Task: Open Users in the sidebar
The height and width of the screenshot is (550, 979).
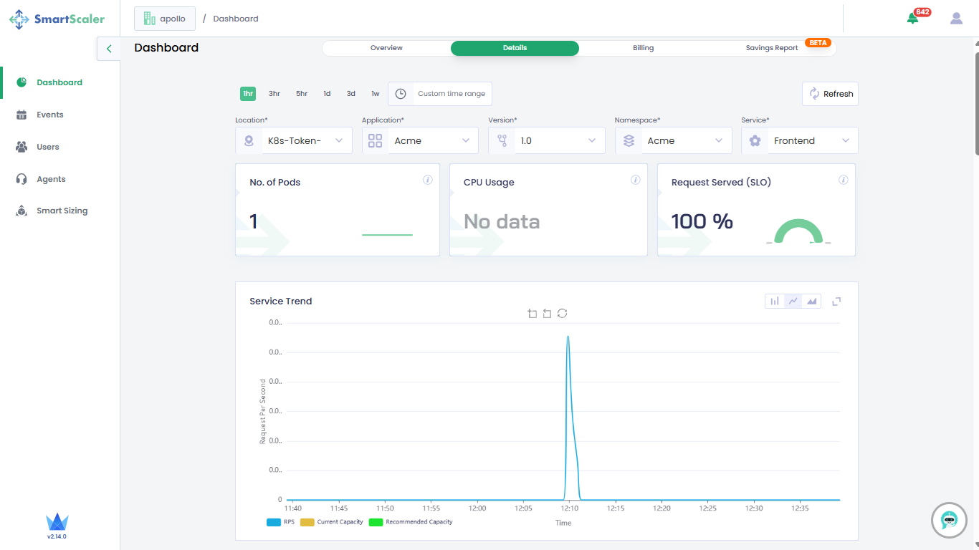Action: (x=48, y=147)
